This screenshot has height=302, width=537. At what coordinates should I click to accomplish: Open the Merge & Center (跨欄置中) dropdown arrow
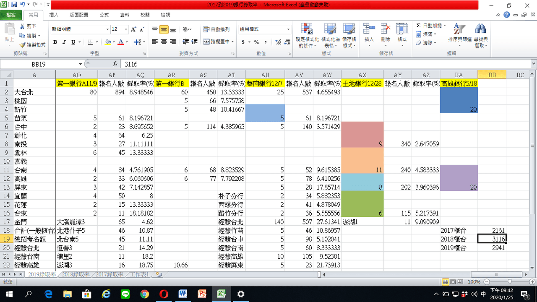pos(233,42)
